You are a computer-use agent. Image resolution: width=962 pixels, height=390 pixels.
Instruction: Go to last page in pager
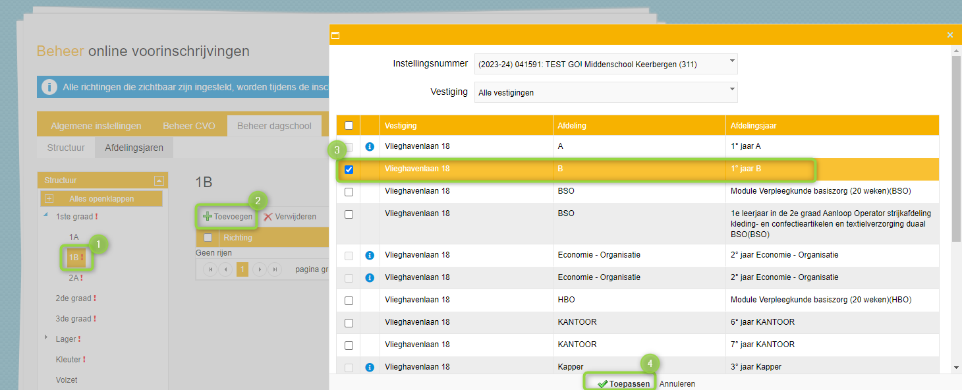coord(275,269)
